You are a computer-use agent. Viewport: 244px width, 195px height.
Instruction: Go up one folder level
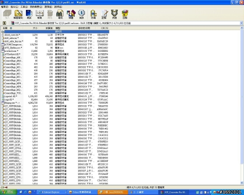[x=4, y=23]
